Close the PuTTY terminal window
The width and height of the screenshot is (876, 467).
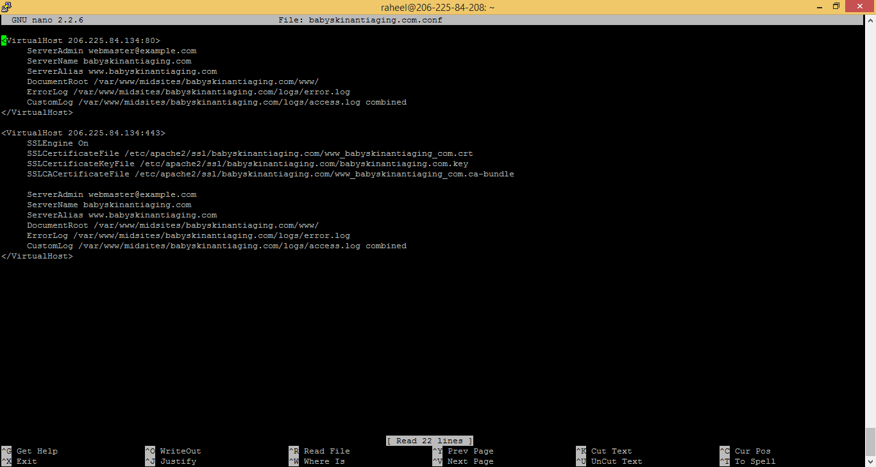coord(859,6)
